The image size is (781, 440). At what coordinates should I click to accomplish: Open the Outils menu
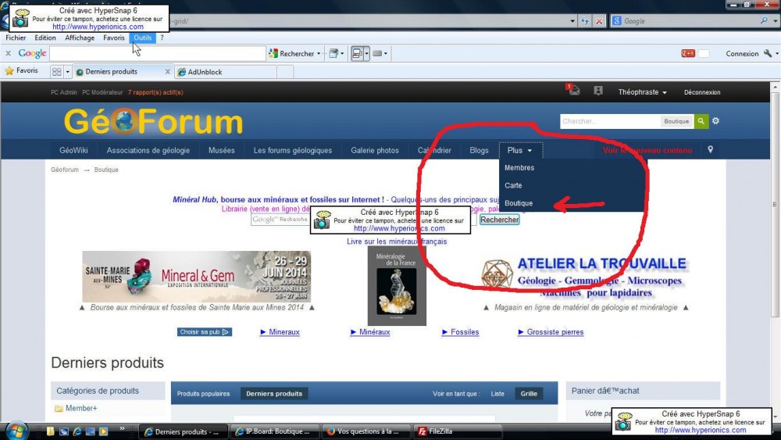142,38
